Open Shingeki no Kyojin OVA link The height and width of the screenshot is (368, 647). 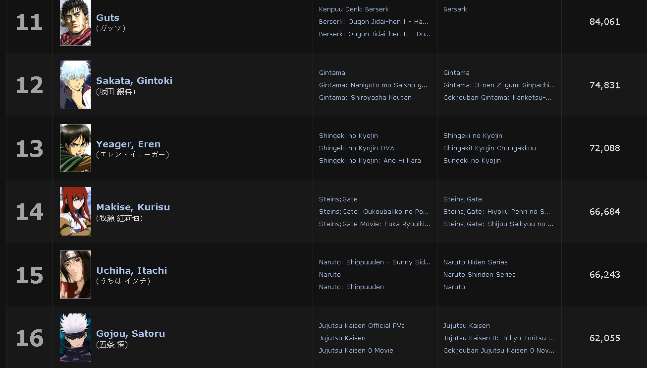(x=357, y=148)
